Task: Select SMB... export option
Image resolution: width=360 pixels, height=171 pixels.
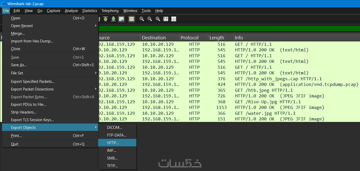Action: coord(117,158)
